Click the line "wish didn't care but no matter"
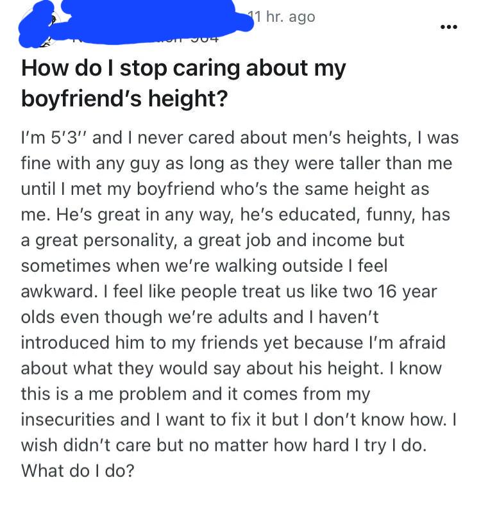 coord(224,446)
